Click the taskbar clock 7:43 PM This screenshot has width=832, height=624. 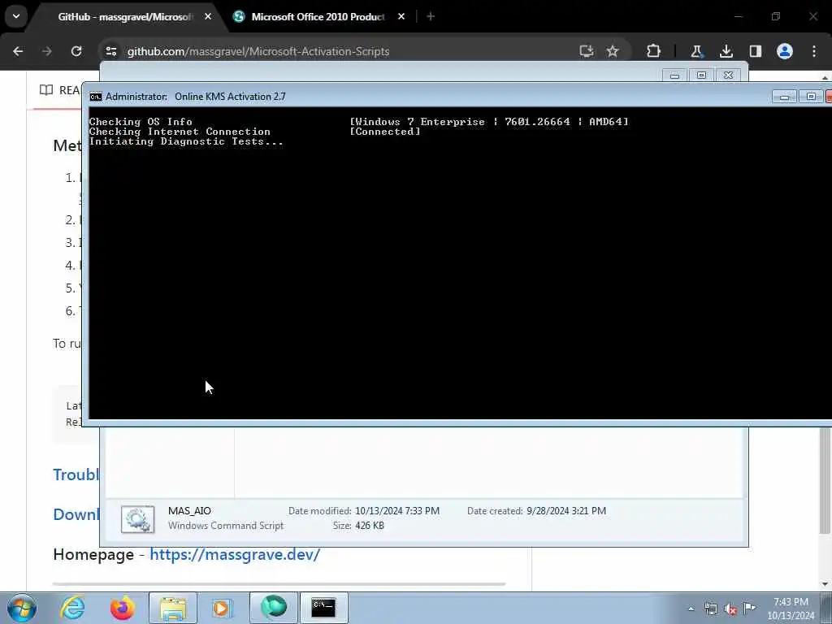[x=791, y=602]
